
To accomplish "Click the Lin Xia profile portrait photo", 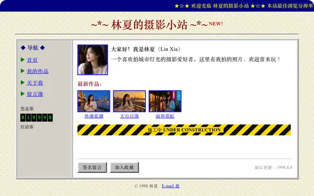I will (93, 60).
